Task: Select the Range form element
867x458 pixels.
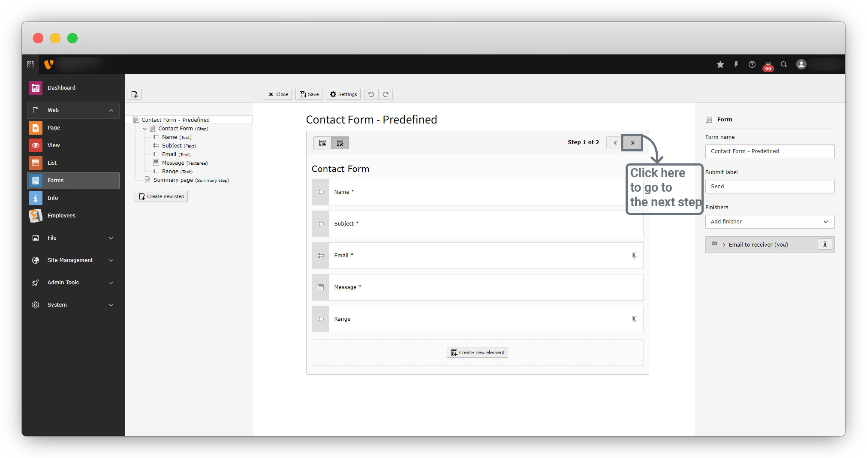Action: click(x=478, y=319)
